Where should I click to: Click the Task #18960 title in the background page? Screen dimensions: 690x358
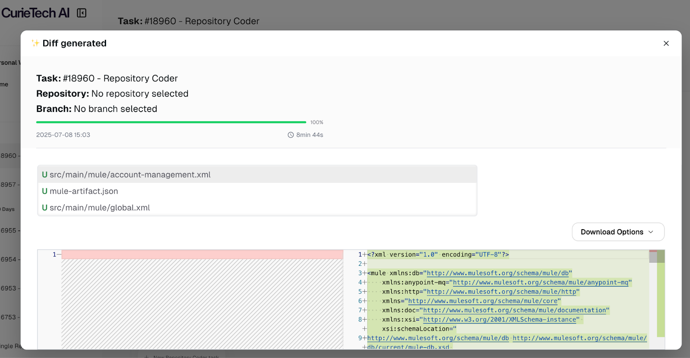[188, 21]
